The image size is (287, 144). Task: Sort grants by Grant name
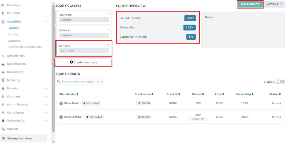[144, 94]
